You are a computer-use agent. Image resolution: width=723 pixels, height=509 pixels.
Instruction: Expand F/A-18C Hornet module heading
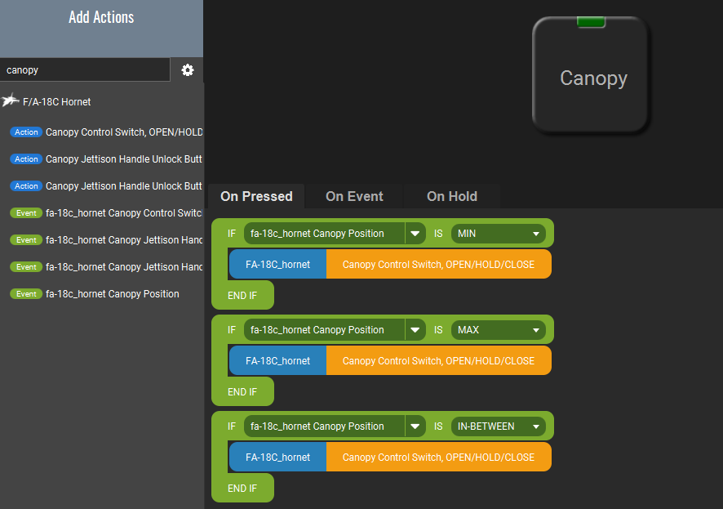57,102
